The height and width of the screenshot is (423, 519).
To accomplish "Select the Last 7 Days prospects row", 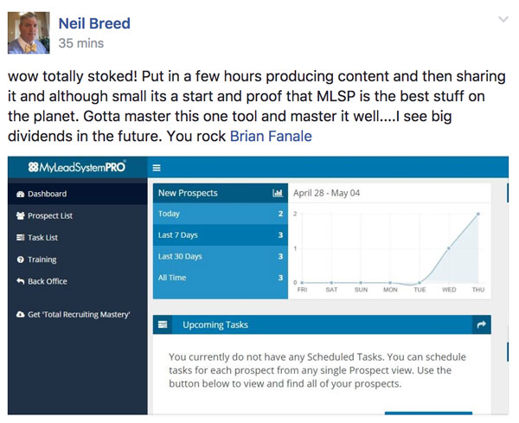I will click(221, 235).
